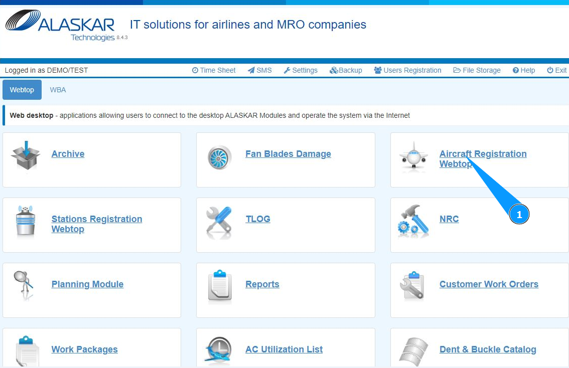The image size is (569, 368).
Task: Click the Reports clipboard icon
Action: (x=220, y=285)
